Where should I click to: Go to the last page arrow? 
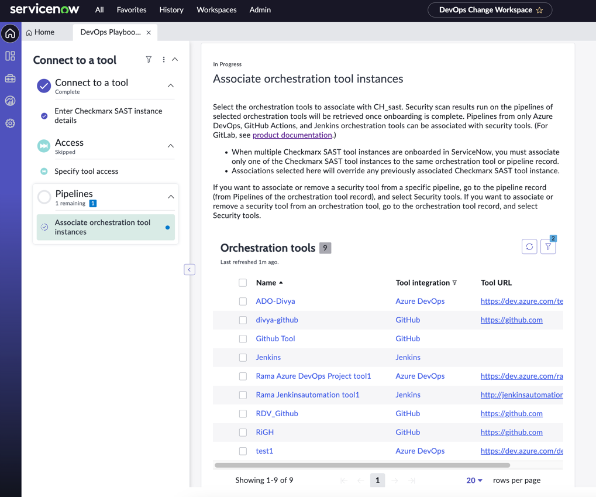pyautogui.click(x=412, y=481)
